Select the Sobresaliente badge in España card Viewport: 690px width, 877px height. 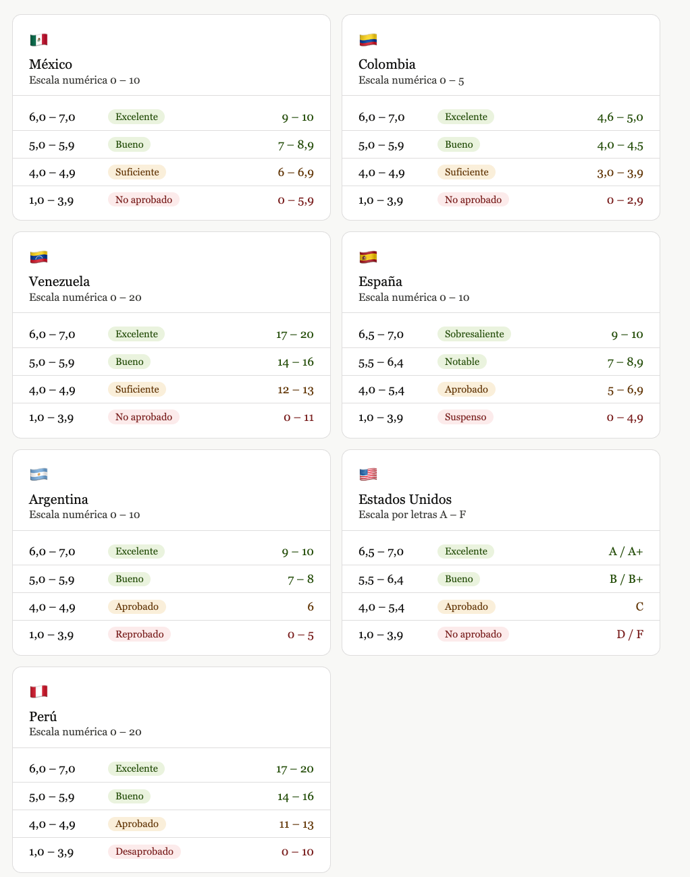tap(475, 334)
